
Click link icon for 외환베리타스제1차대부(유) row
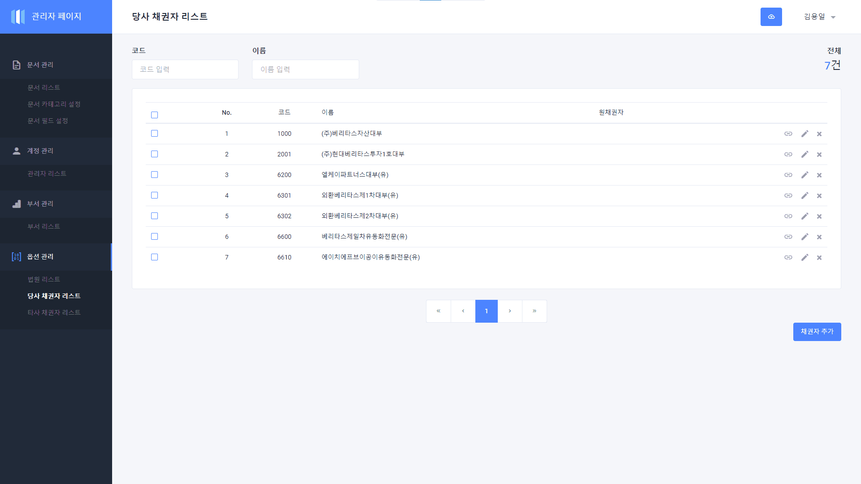tap(788, 195)
